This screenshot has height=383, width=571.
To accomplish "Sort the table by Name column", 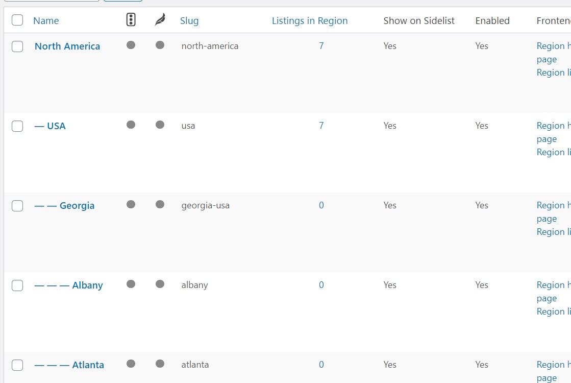I will pyautogui.click(x=46, y=21).
